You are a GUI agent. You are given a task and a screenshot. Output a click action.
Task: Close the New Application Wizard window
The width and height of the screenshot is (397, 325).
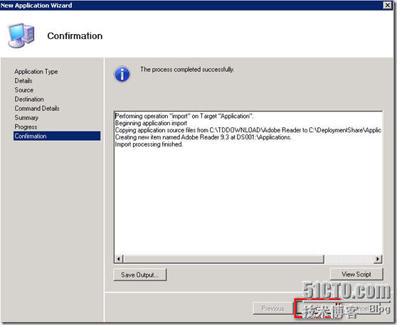tap(387, 5)
